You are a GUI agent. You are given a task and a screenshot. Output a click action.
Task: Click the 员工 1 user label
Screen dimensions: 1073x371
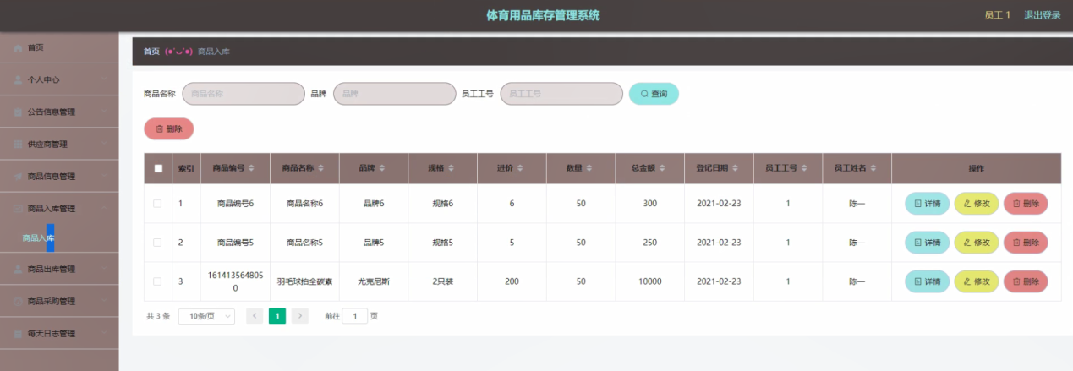coord(998,15)
